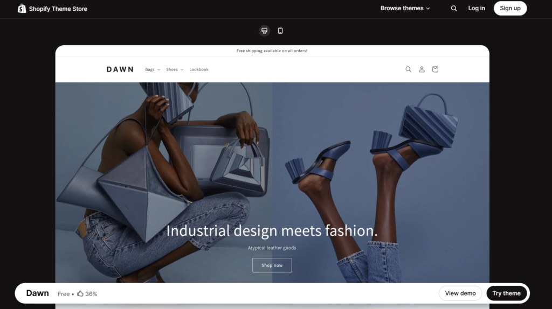Click the Log in link
Image resolution: width=552 pixels, height=309 pixels.
477,8
